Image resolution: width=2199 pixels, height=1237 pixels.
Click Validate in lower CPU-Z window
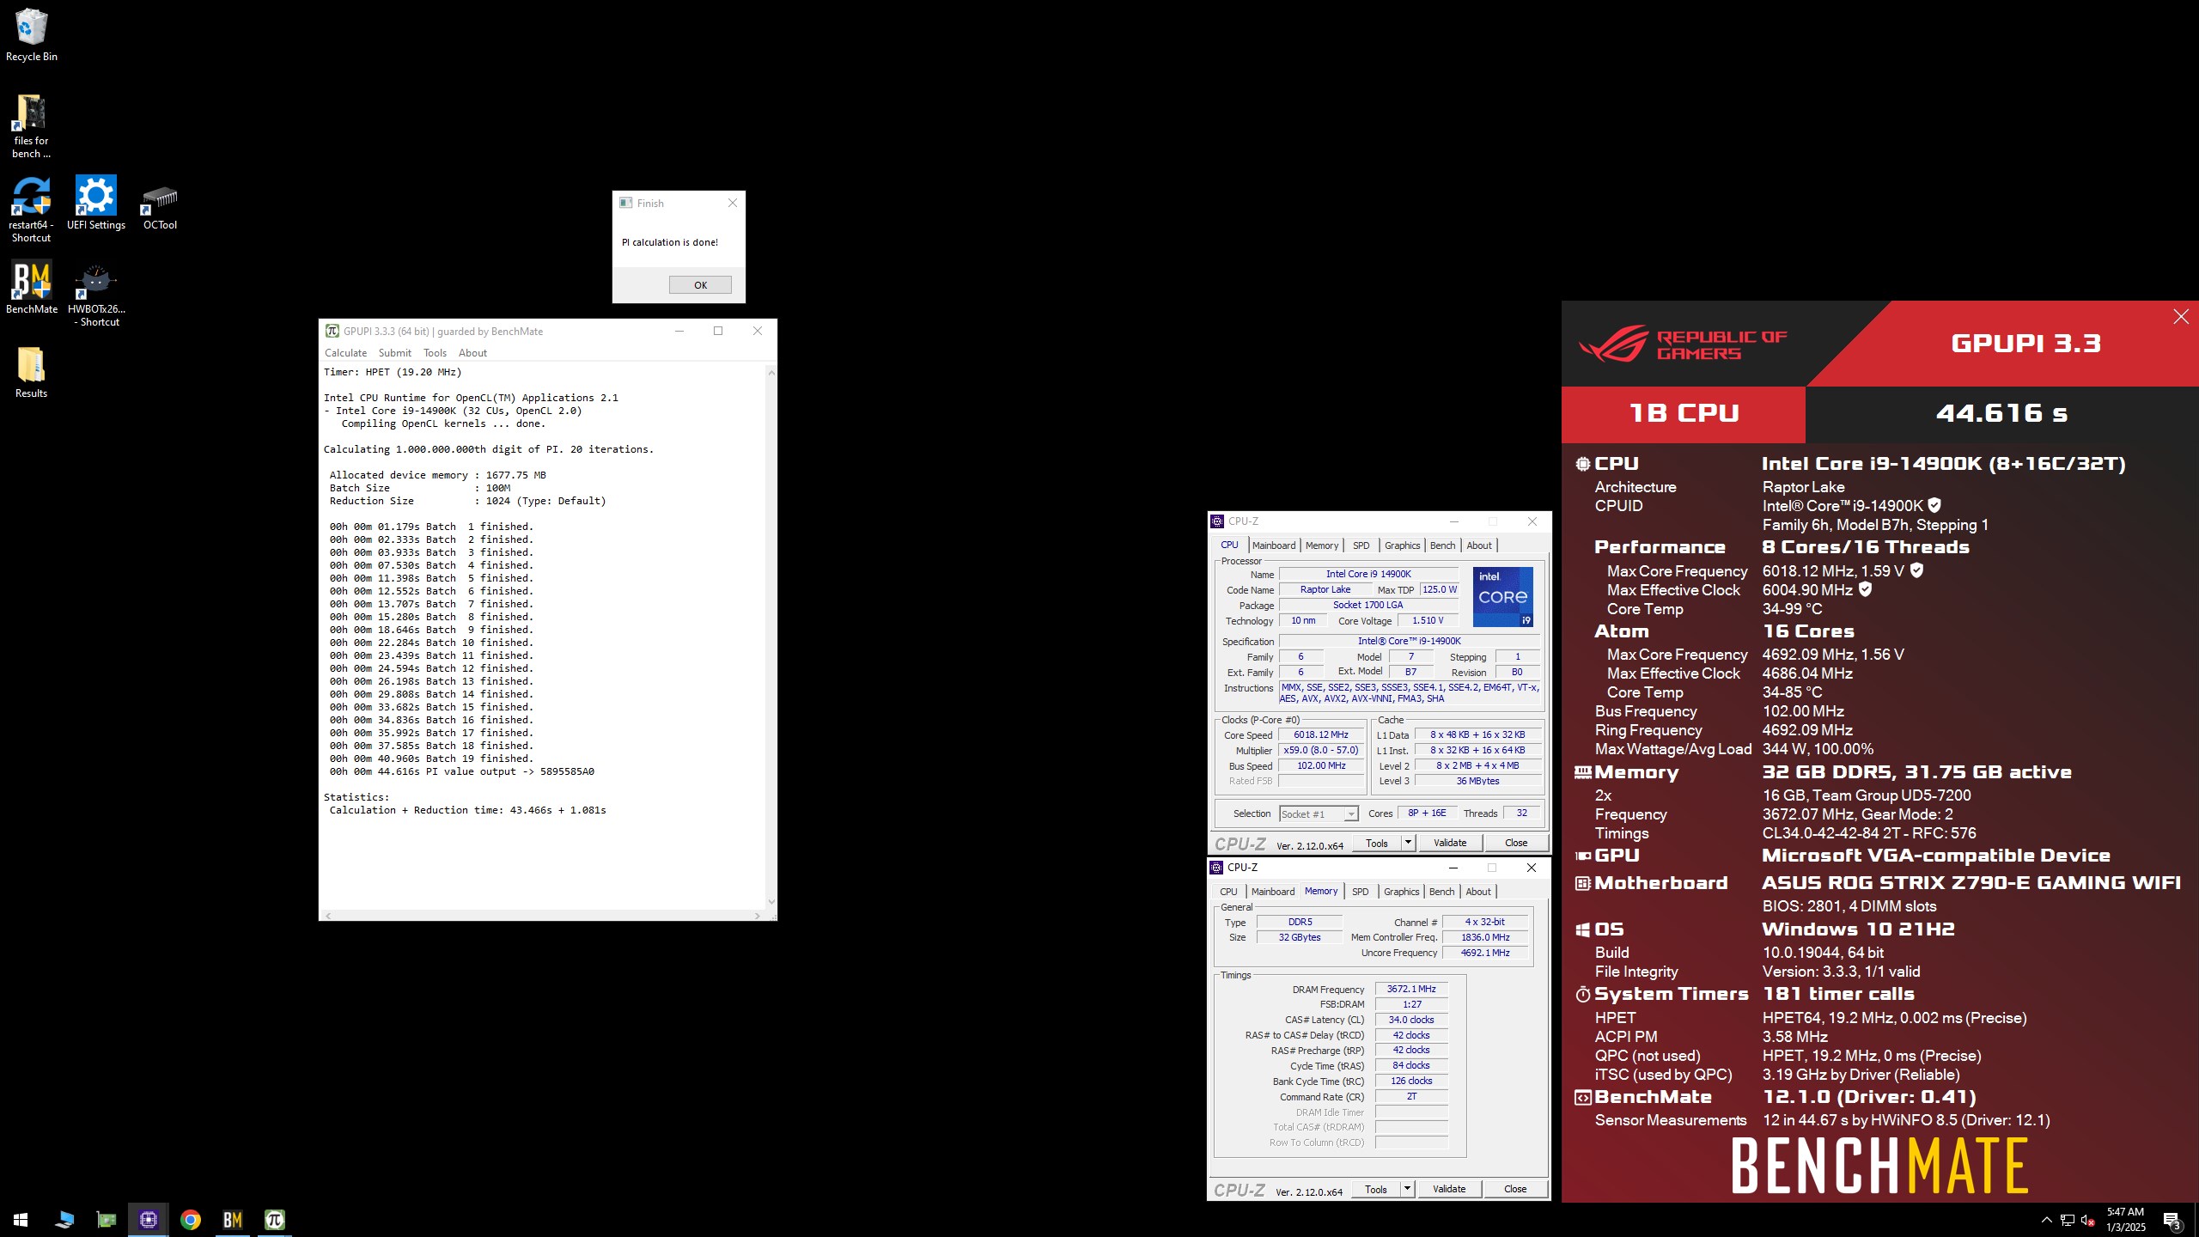1449,1189
